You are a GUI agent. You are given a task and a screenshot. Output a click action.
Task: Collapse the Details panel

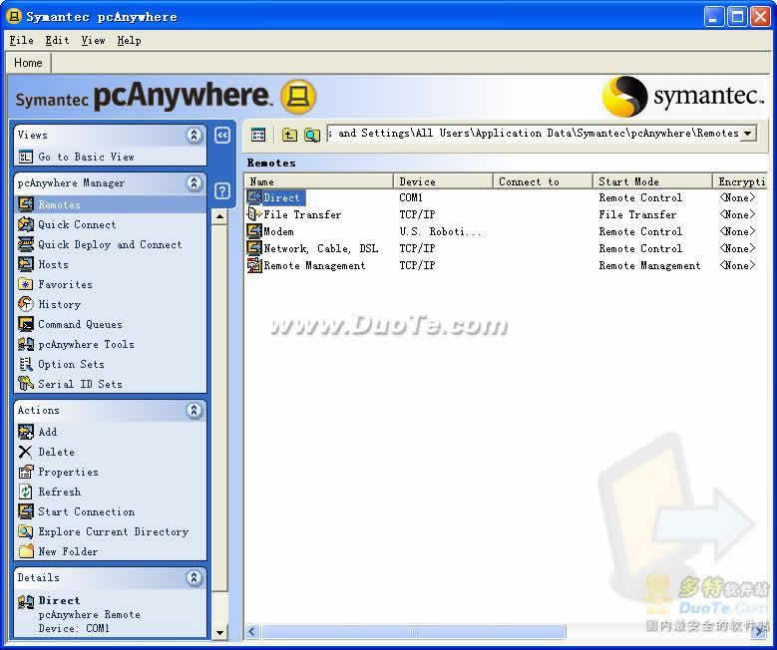click(x=194, y=577)
